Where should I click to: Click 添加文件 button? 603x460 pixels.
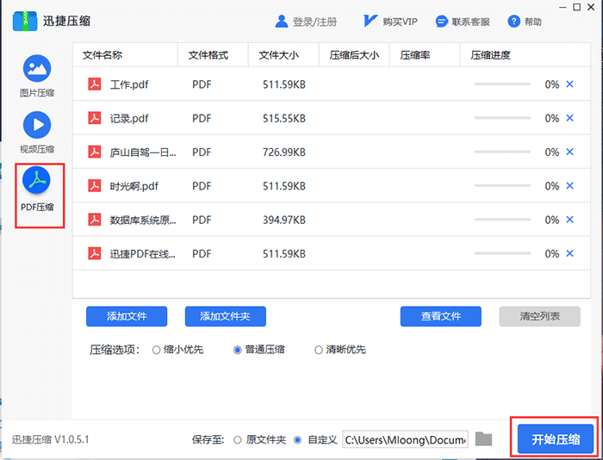[x=127, y=316]
